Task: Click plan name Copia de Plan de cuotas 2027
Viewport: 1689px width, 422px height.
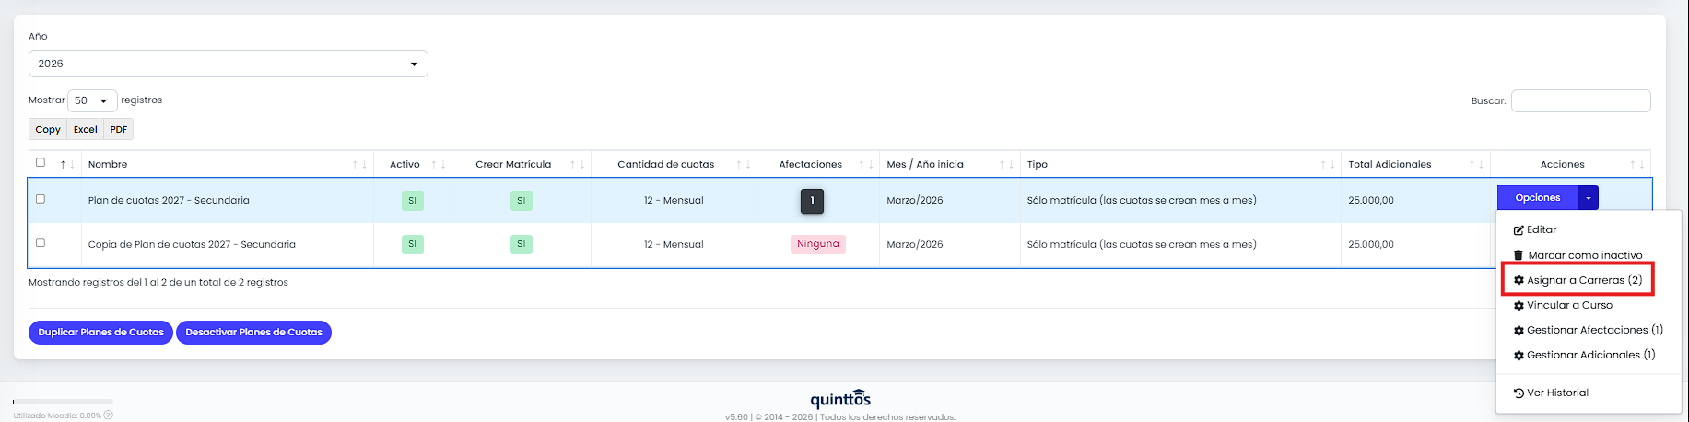Action: click(192, 244)
